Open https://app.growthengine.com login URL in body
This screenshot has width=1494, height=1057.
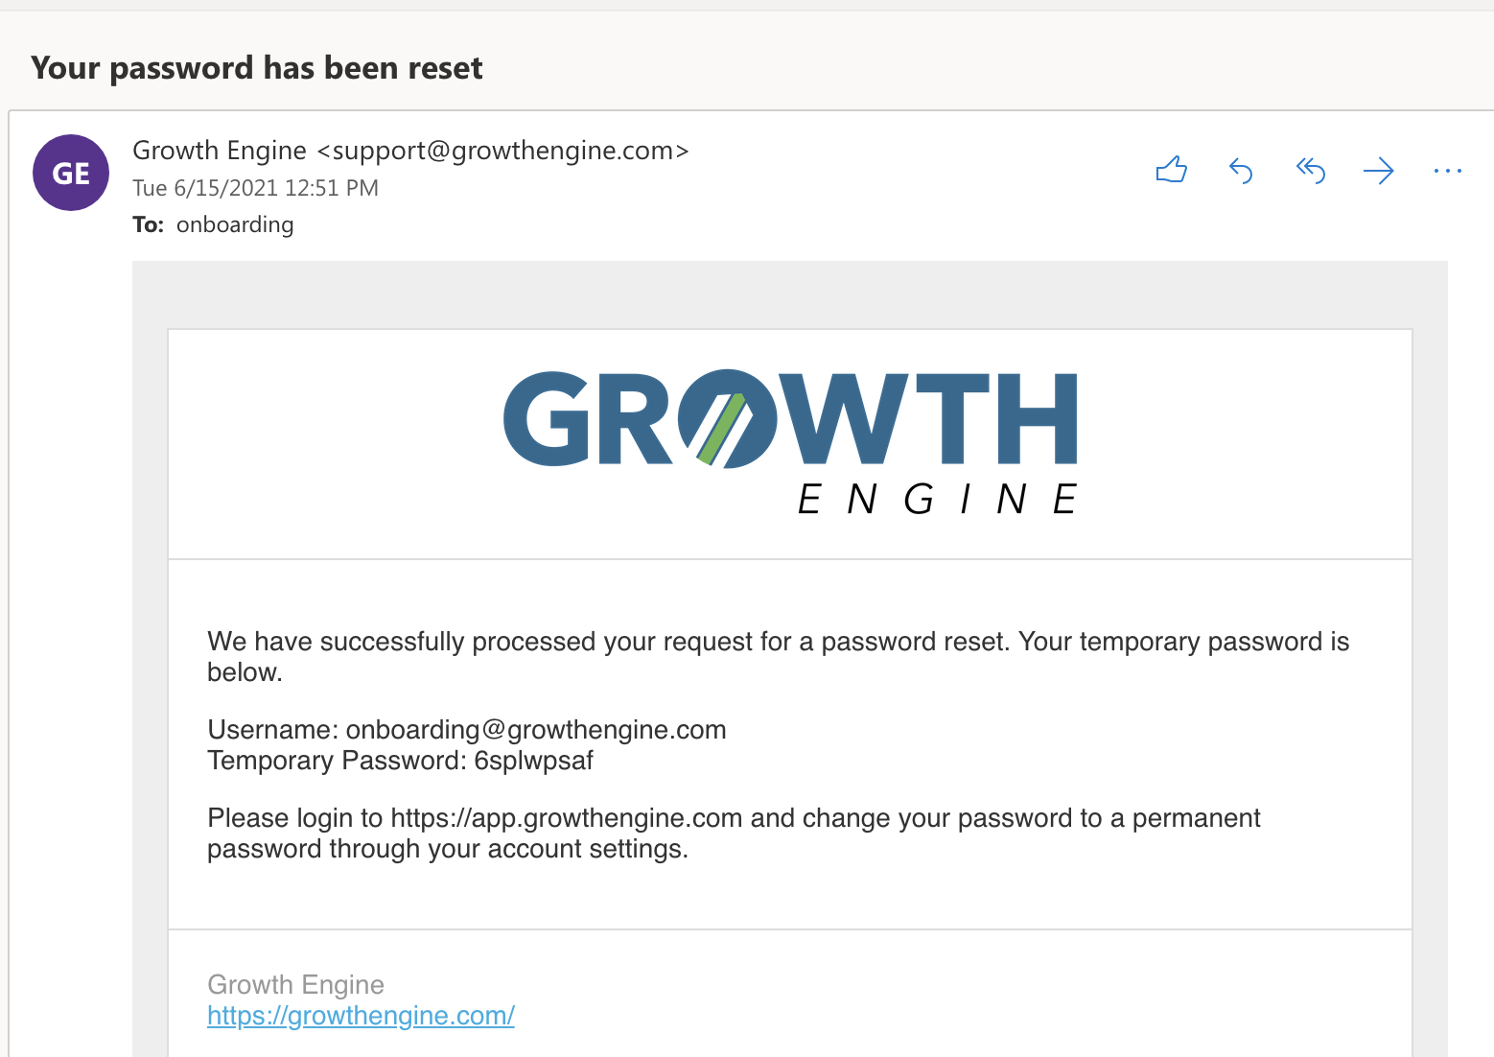[567, 818]
